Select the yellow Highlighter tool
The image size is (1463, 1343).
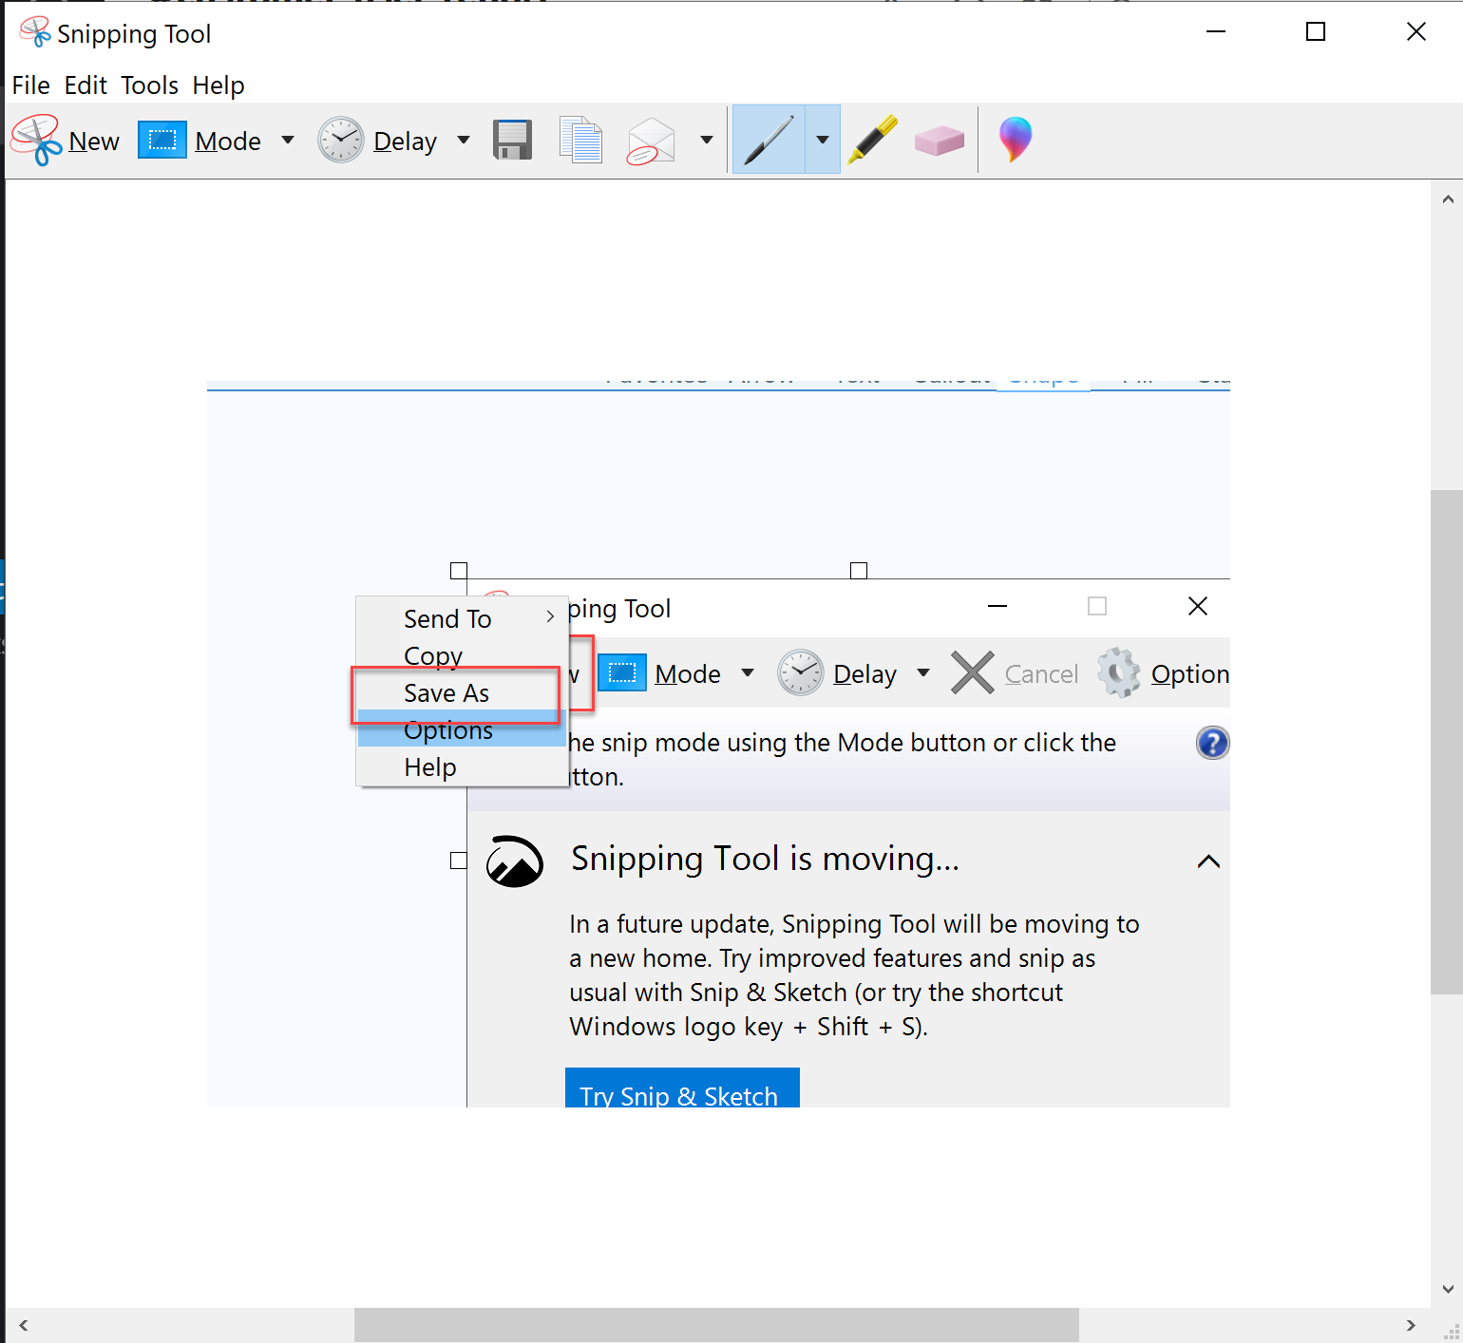click(x=872, y=140)
